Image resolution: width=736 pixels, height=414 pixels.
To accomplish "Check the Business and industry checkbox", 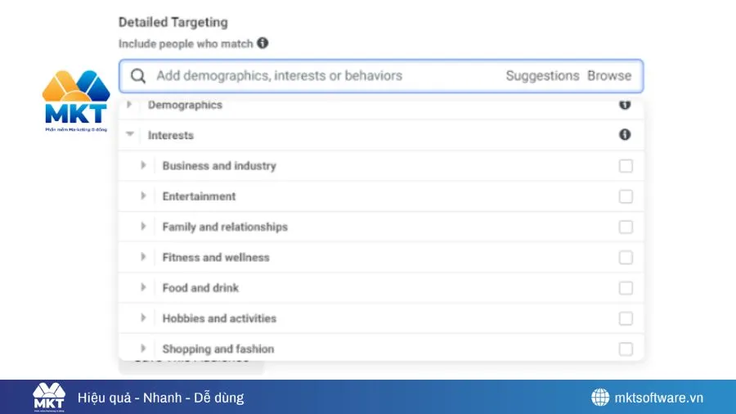I will click(x=626, y=166).
